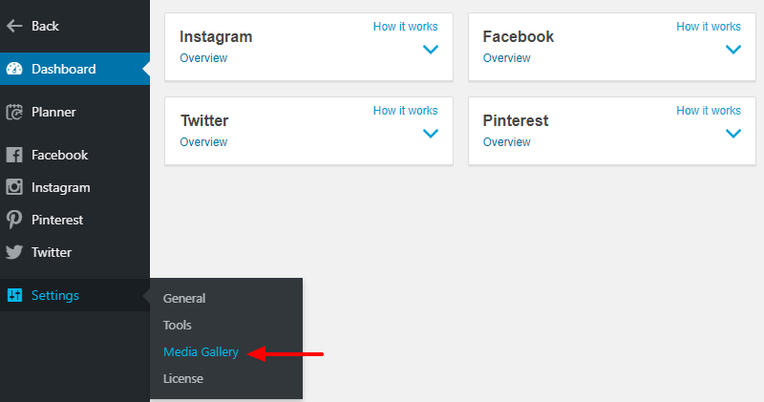This screenshot has width=764, height=402.
Task: Click the Back arrow icon
Action: (14, 26)
